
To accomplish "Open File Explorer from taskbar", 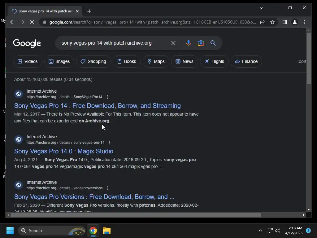I will coord(107,231).
